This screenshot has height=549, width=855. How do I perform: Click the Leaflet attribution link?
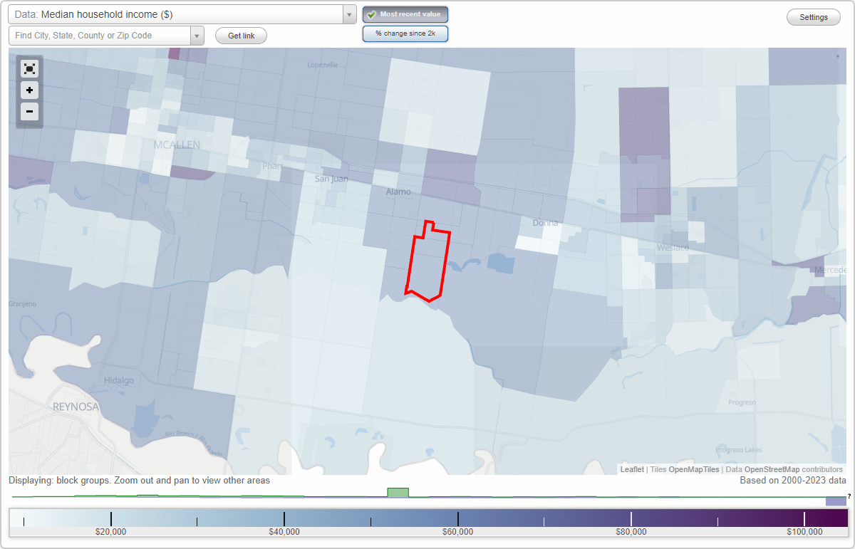coord(632,469)
